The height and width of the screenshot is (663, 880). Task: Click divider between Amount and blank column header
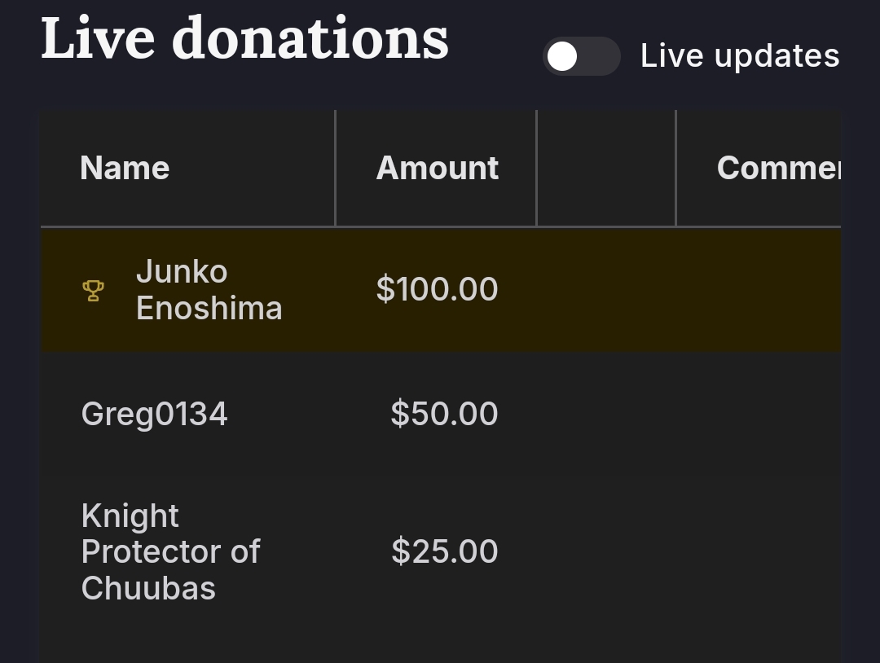pyautogui.click(x=536, y=168)
